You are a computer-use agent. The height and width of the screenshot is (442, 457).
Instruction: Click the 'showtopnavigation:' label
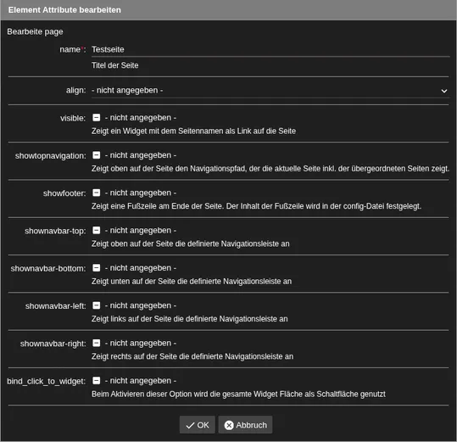51,156
